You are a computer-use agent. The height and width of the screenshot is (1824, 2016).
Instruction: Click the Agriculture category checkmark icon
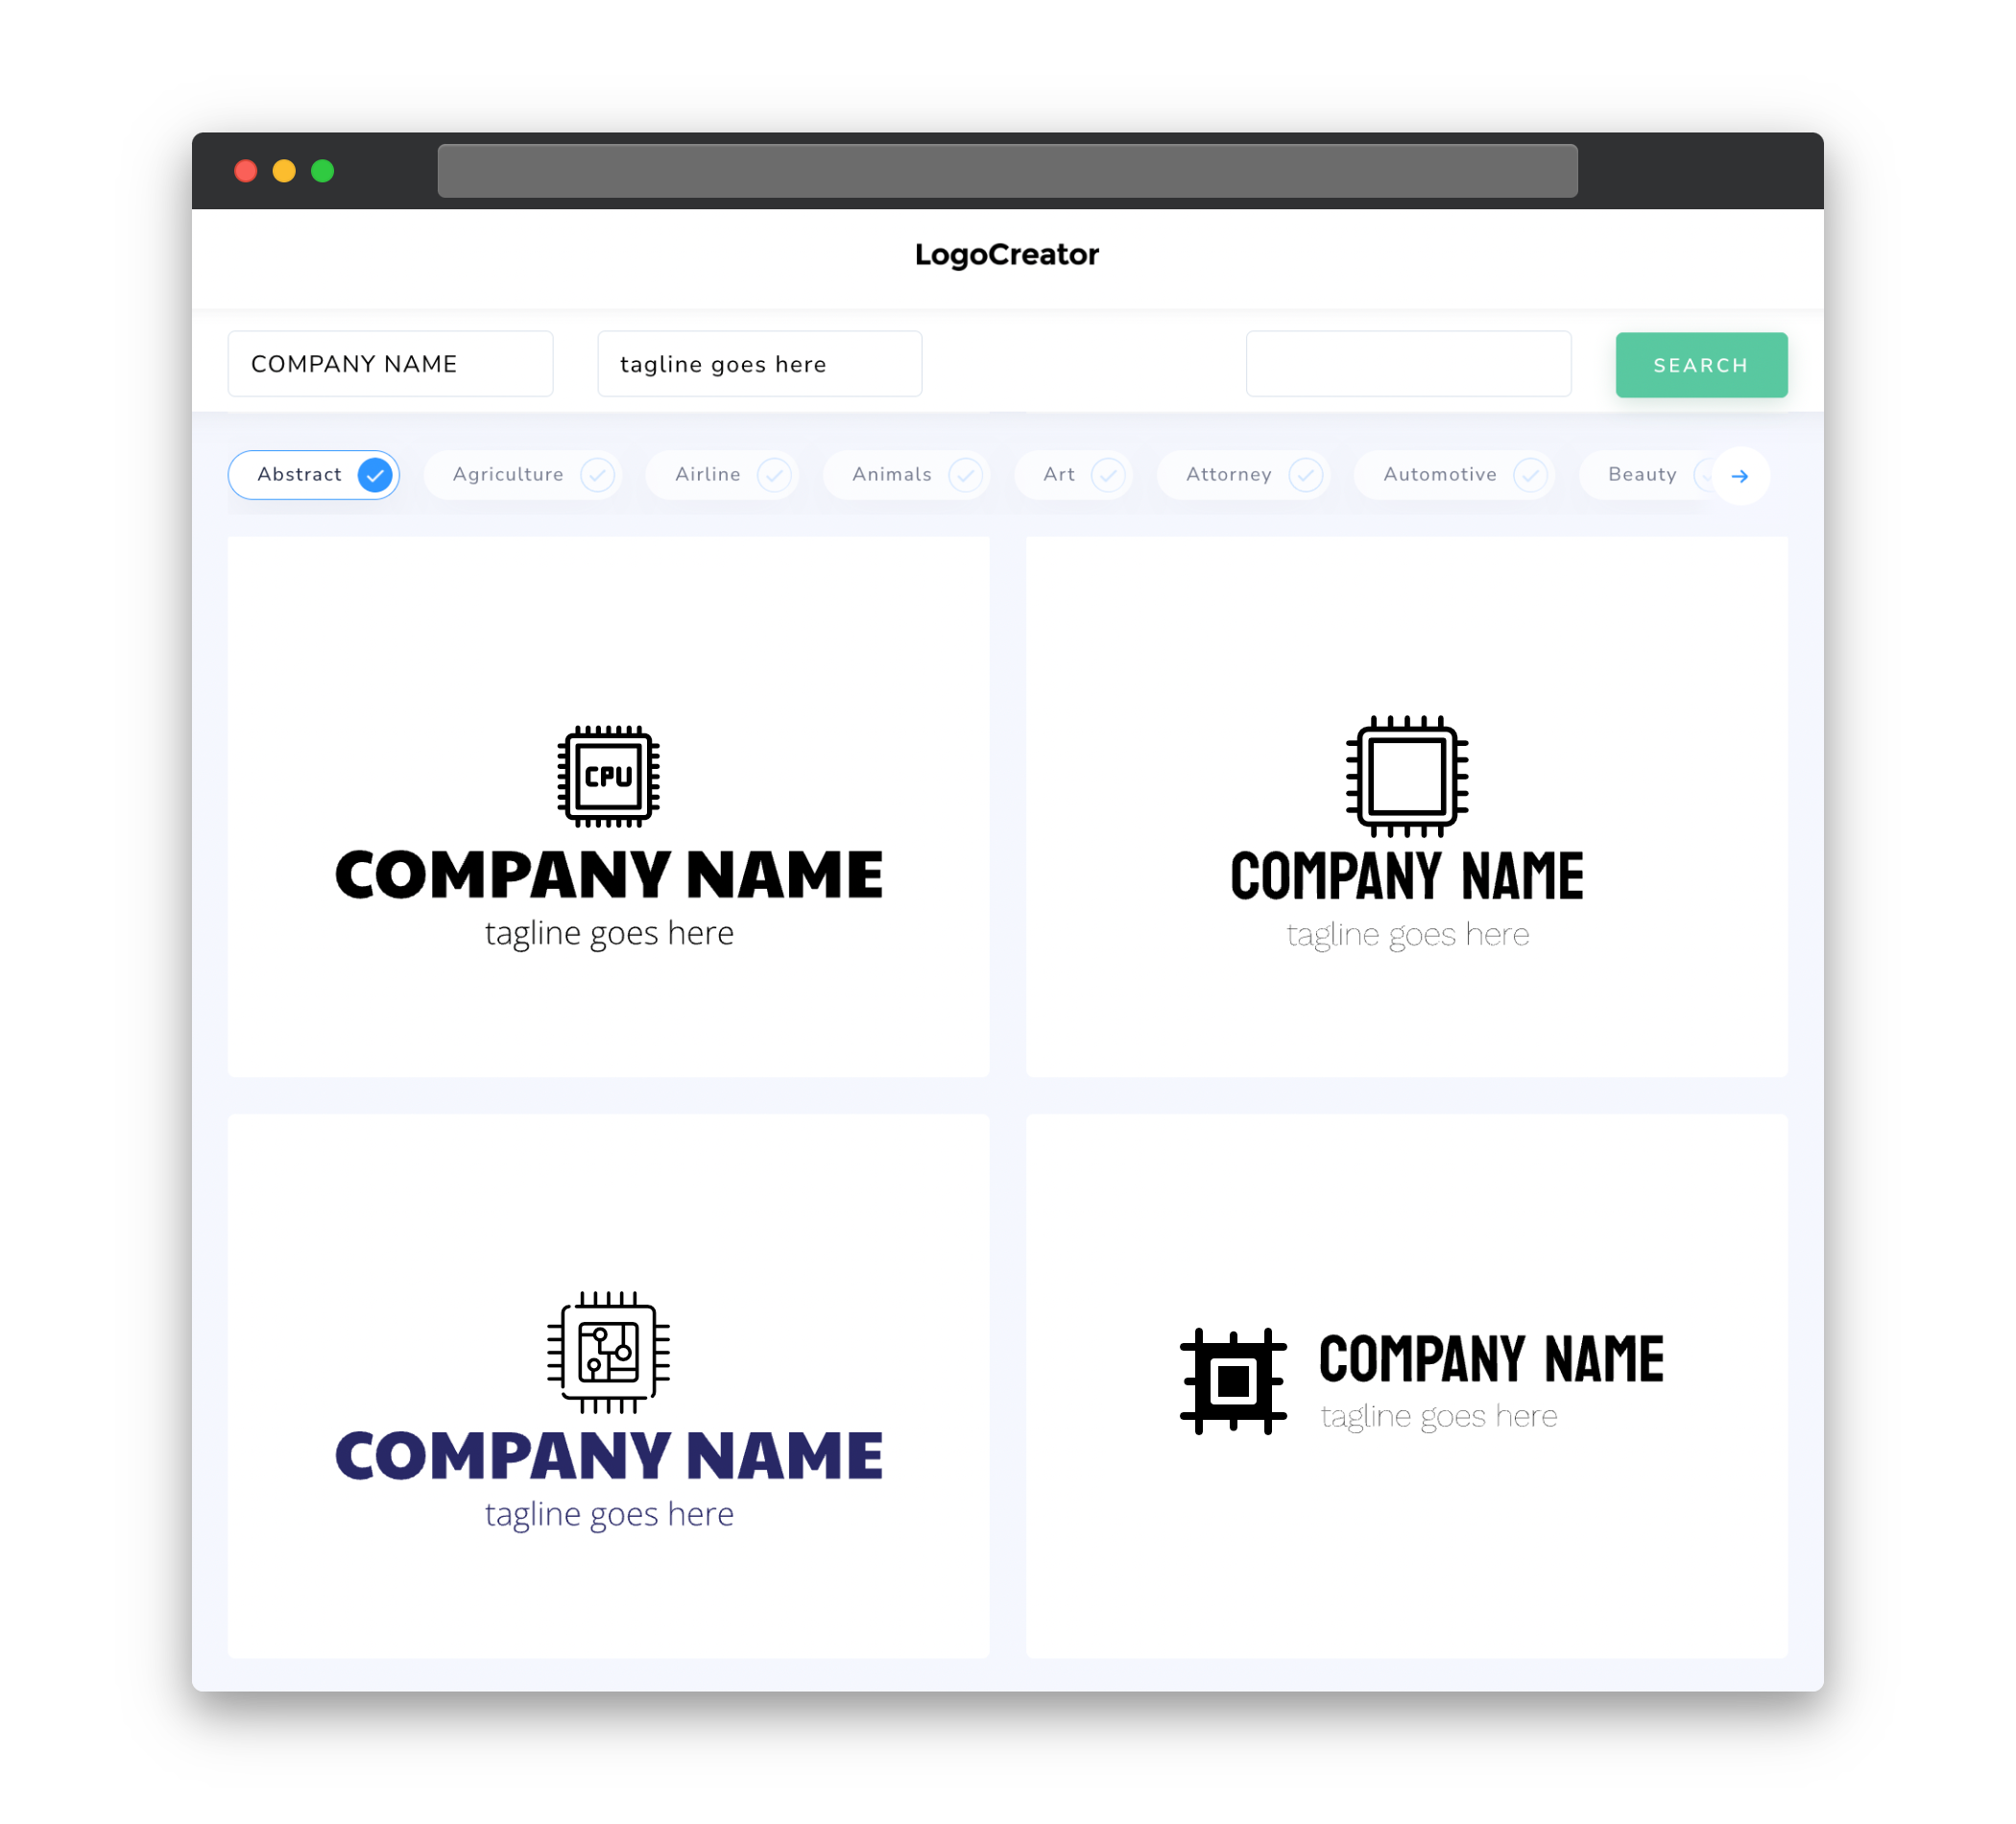[x=597, y=474]
